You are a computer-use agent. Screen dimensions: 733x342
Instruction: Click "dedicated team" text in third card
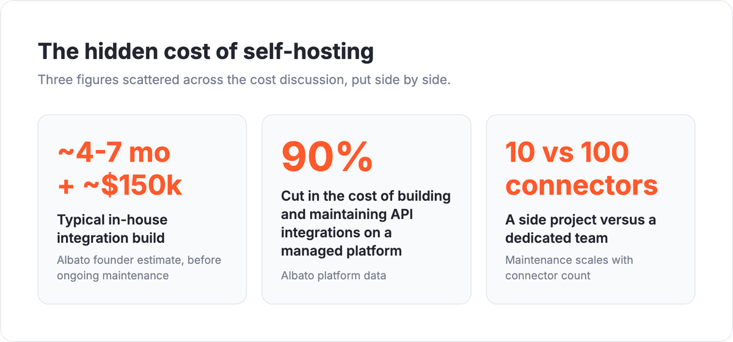[x=556, y=237]
